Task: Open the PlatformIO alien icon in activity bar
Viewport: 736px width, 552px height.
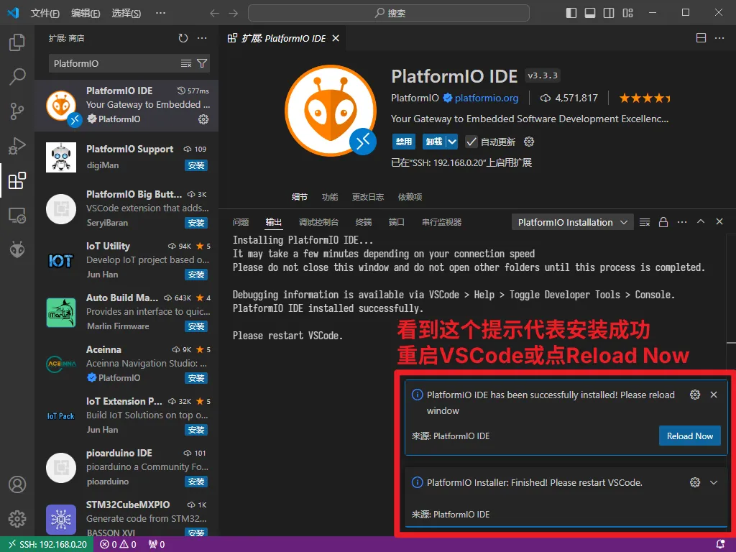Action: click(x=17, y=249)
